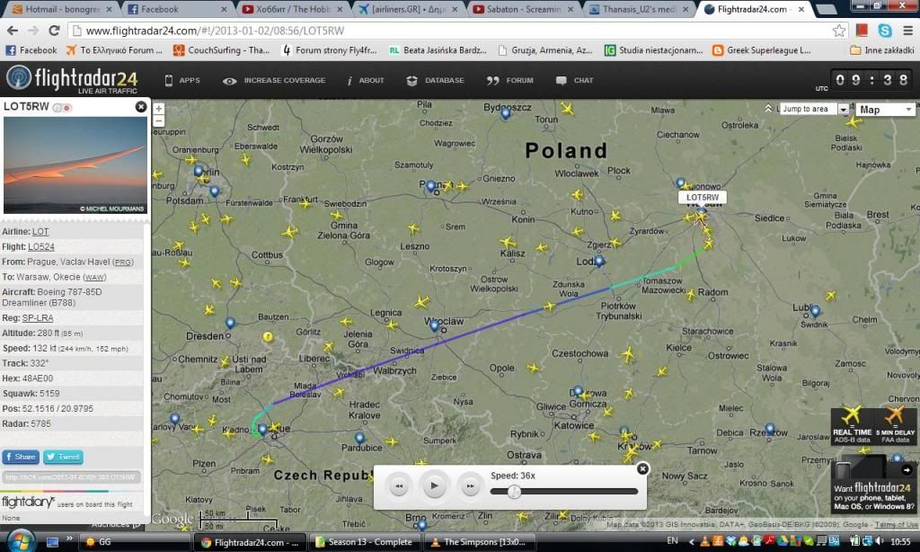The width and height of the screenshot is (920, 552).
Task: Open Inne zakładki bookmarks folder
Action: click(882, 50)
